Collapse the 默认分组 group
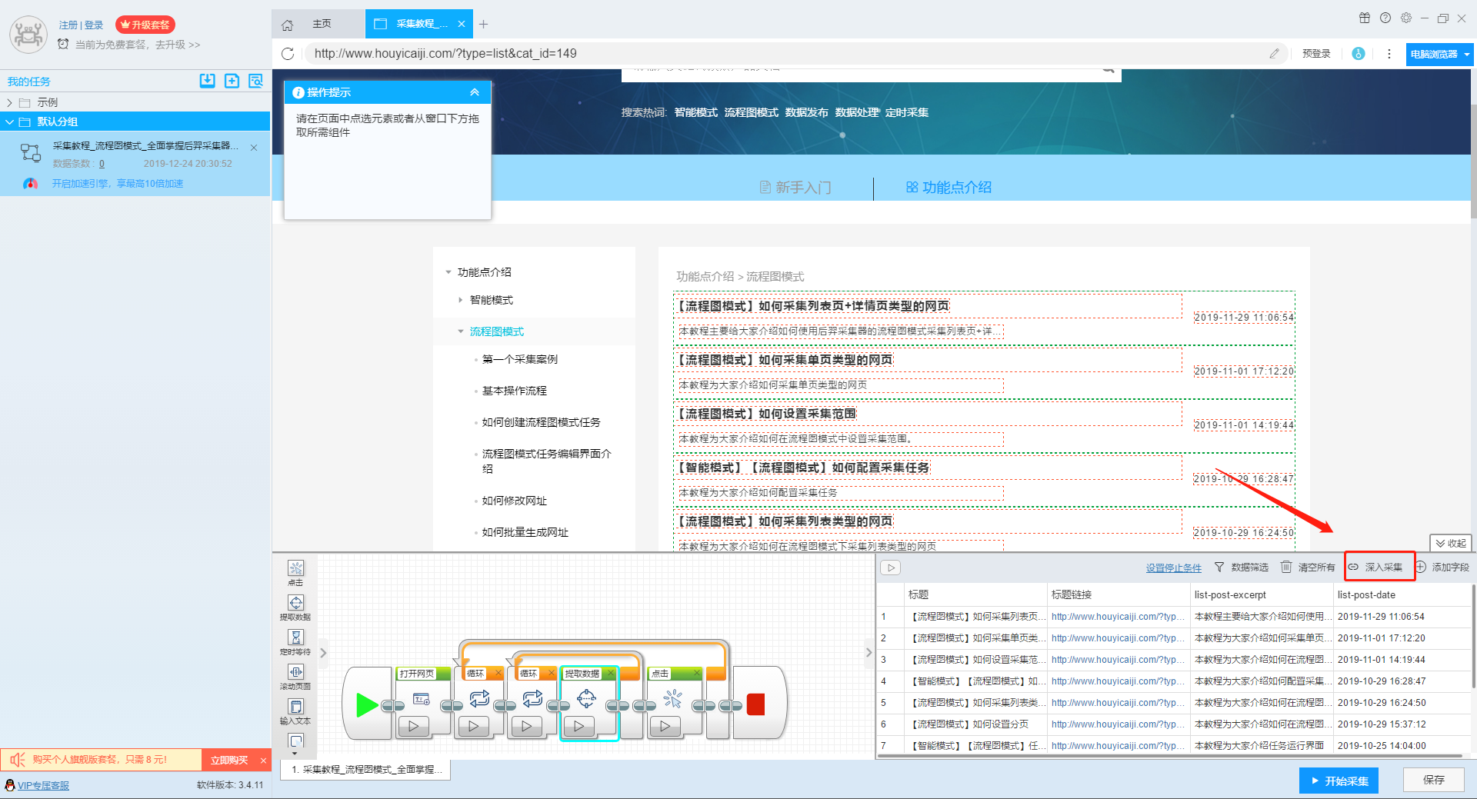The image size is (1477, 799). (x=9, y=122)
